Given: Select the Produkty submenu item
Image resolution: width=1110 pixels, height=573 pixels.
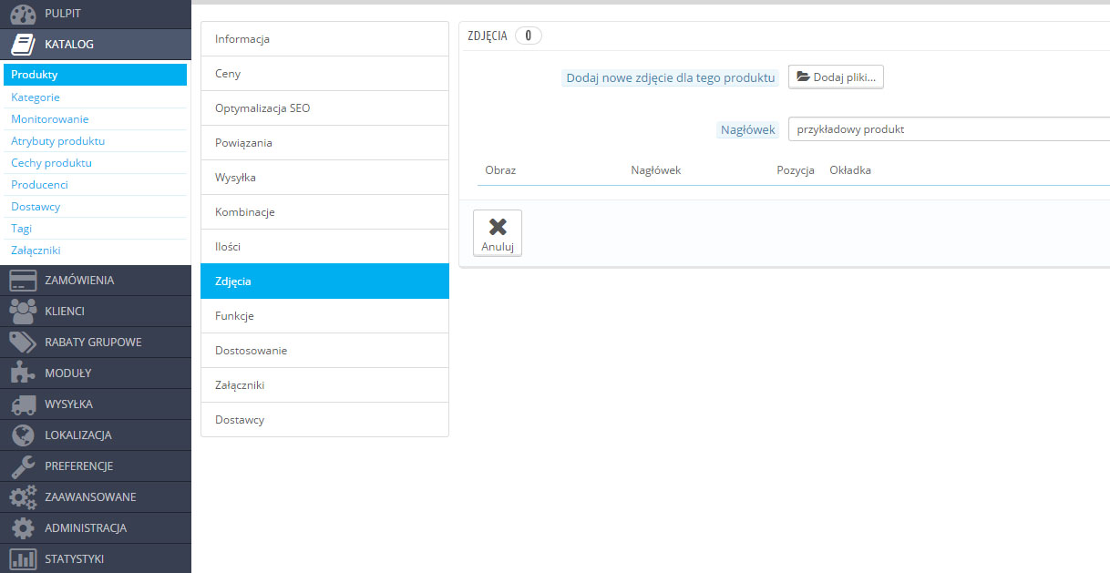Looking at the screenshot, I should (x=95, y=75).
